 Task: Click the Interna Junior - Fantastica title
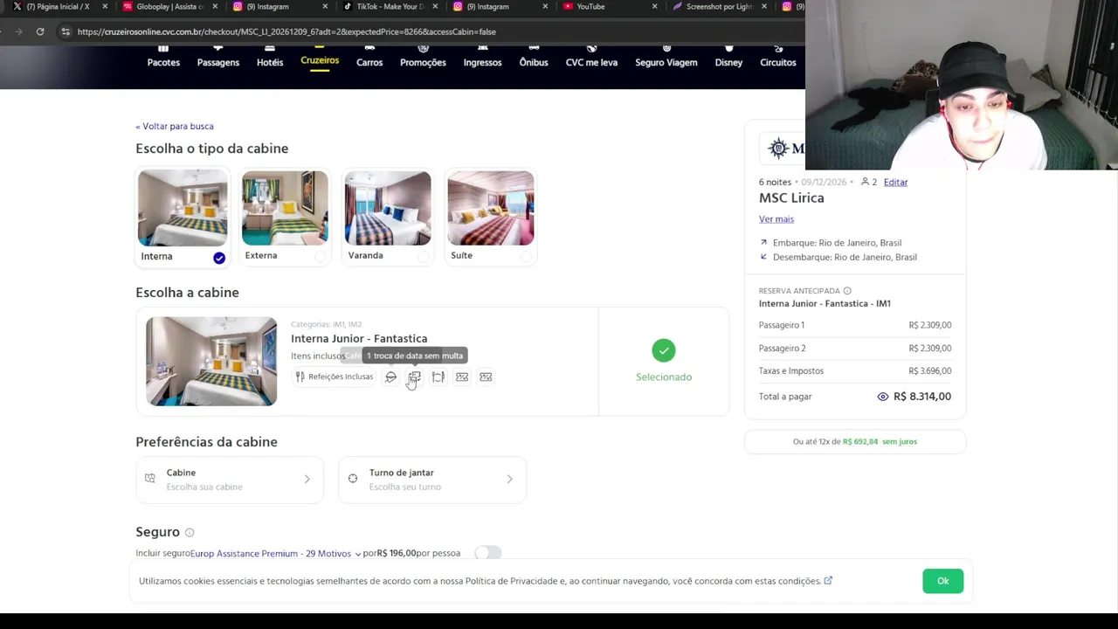coord(359,338)
